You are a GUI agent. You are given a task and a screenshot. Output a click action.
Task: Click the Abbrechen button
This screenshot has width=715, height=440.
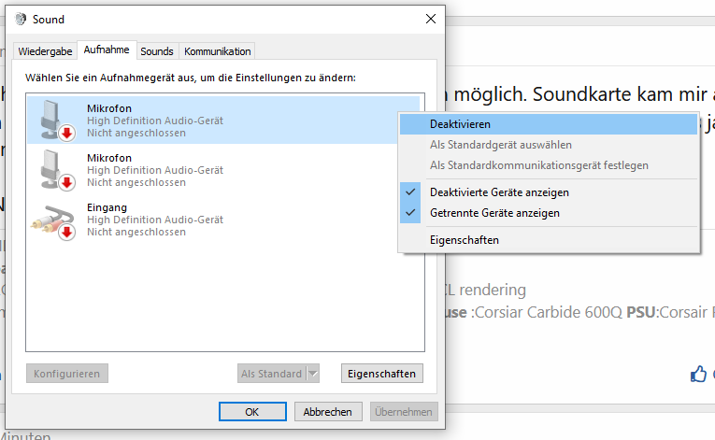(x=328, y=411)
